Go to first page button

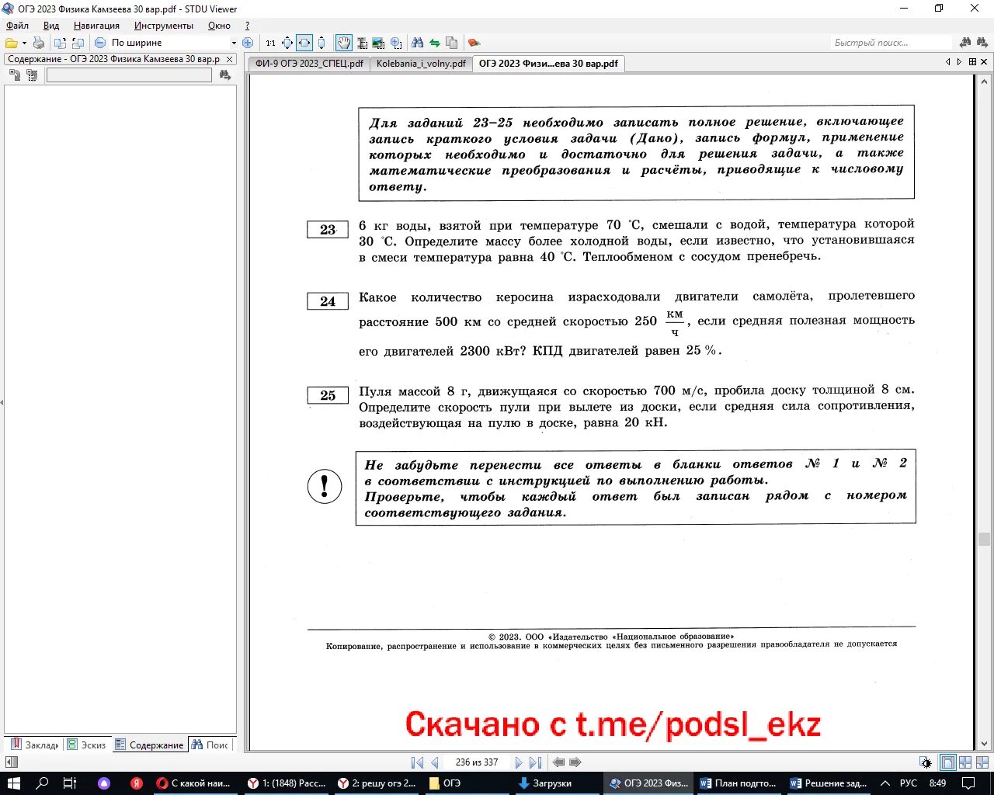pos(417,762)
